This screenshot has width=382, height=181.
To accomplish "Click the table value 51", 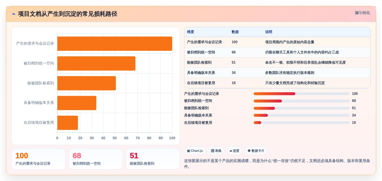I will [x=233, y=62].
